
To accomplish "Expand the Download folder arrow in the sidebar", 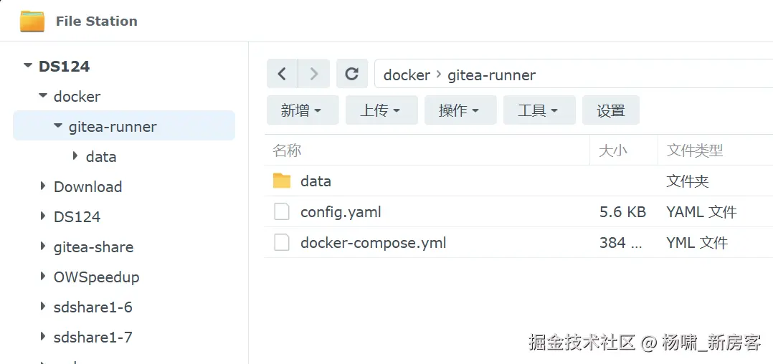I will coord(44,186).
